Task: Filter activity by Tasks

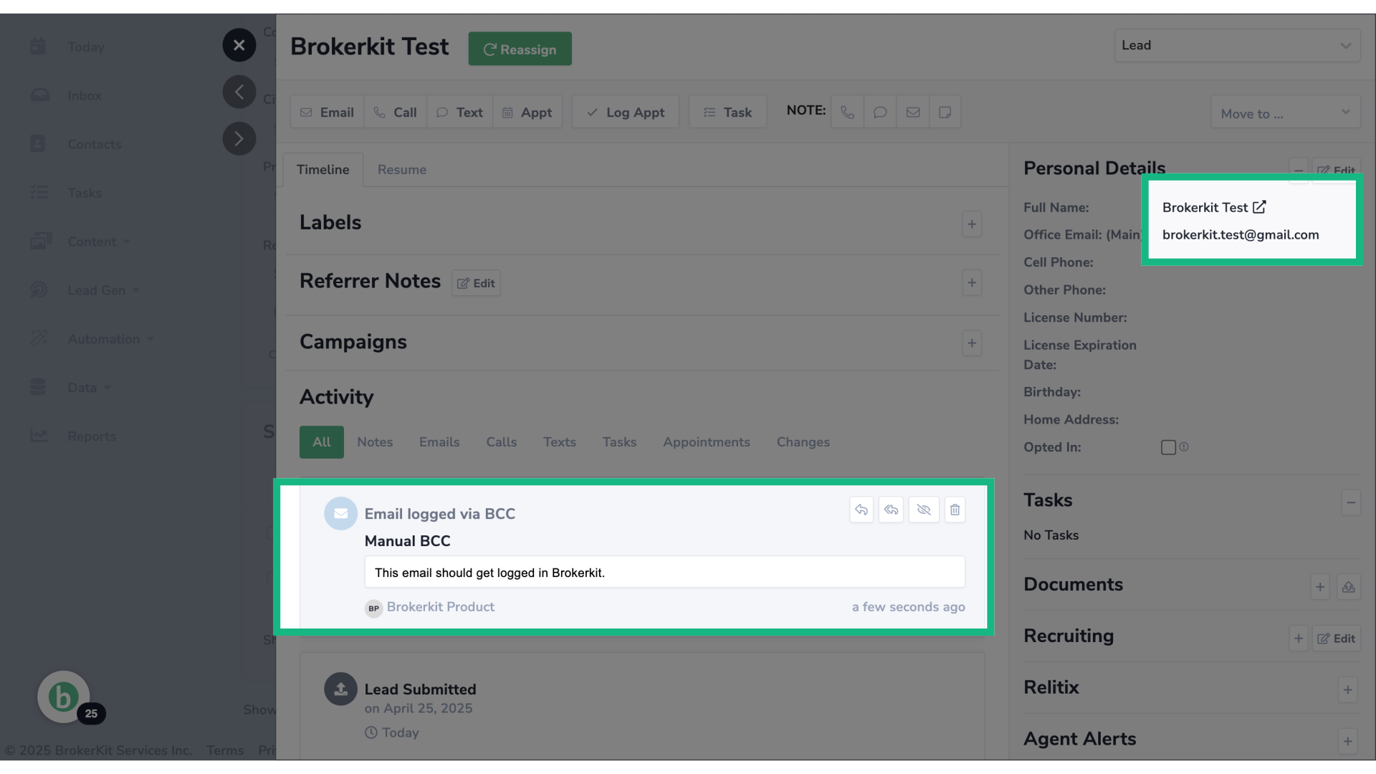Action: pyautogui.click(x=620, y=442)
